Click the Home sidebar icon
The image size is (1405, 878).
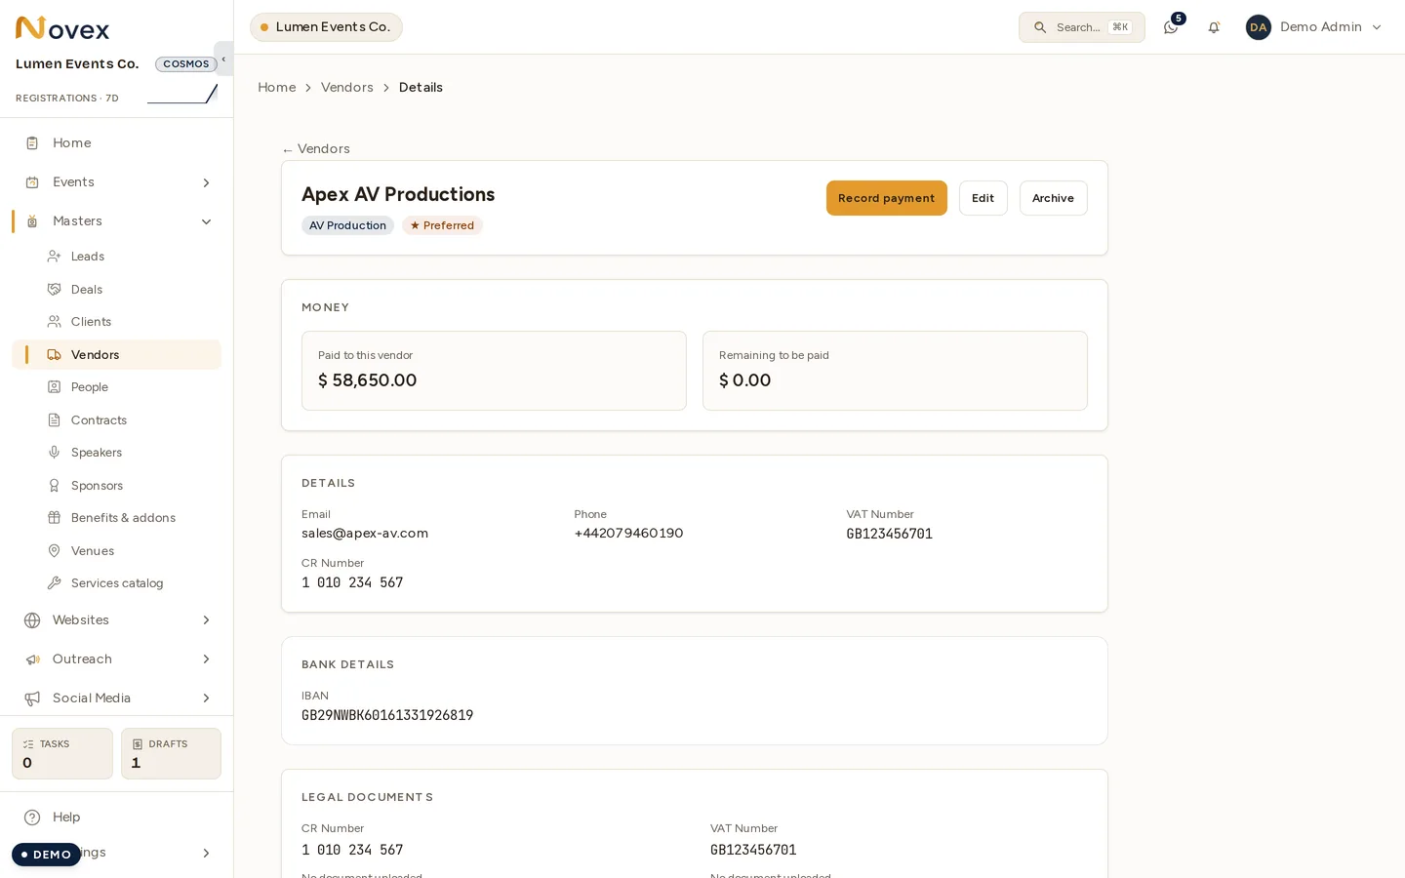[32, 143]
